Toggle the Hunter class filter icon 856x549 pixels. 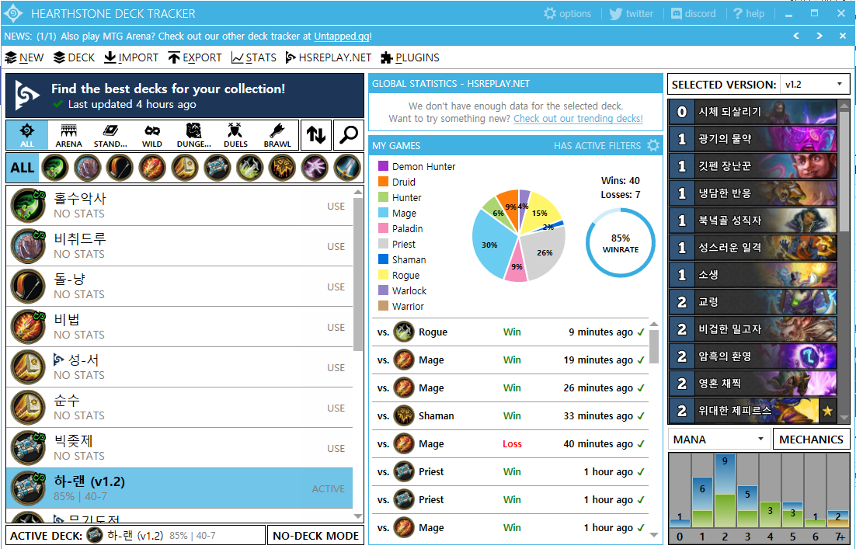click(x=120, y=168)
